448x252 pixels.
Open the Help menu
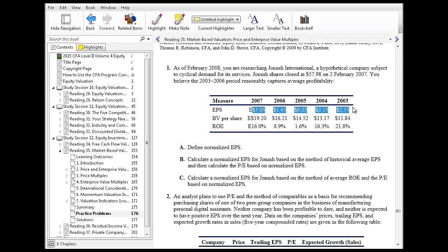coord(125,8)
